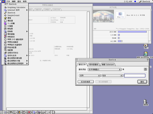The image size is (153, 114).
Task: Click the Sherlock help question mark button
Action: [x=145, y=69]
